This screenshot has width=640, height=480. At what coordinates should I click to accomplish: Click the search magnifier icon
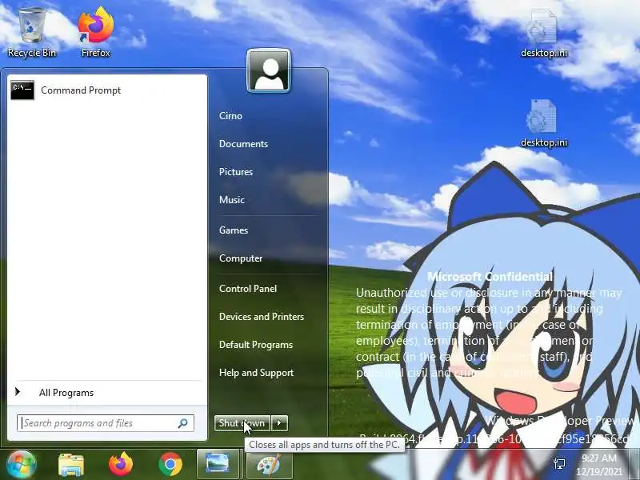click(x=183, y=423)
